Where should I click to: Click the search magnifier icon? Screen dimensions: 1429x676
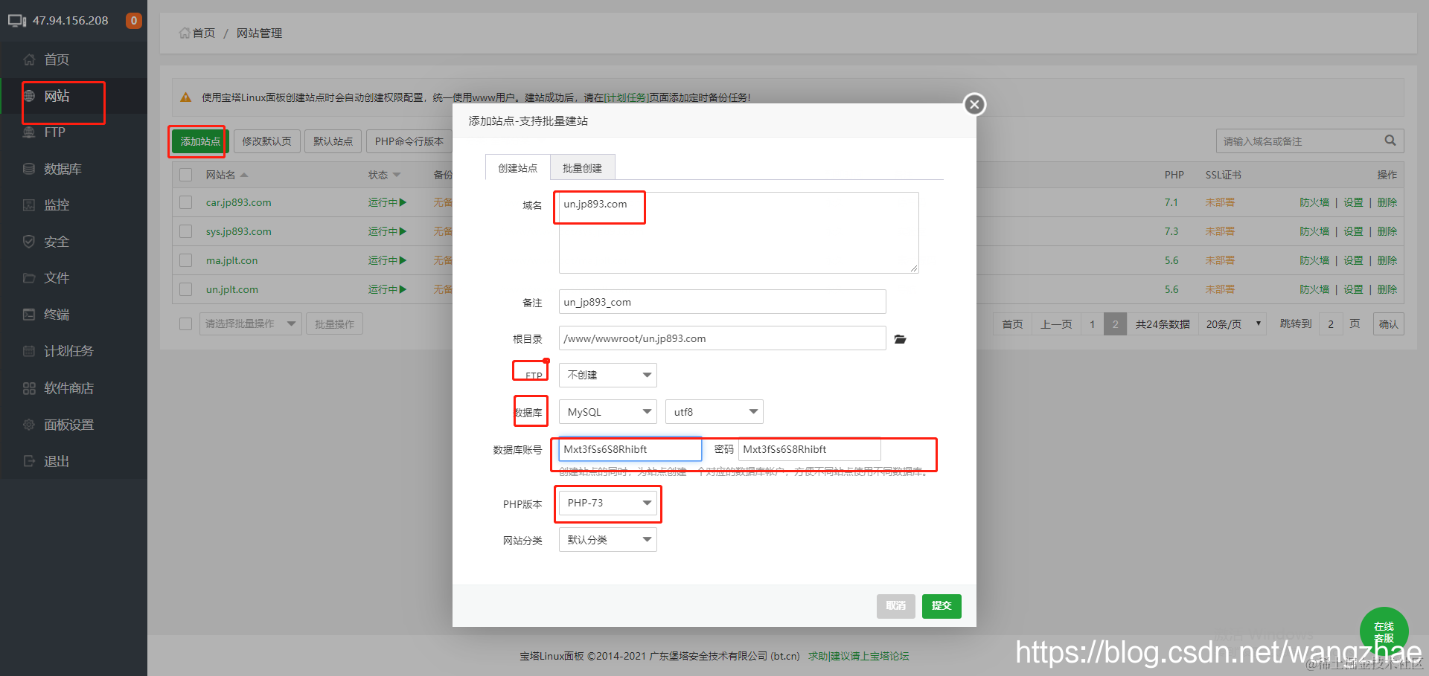(x=1390, y=141)
